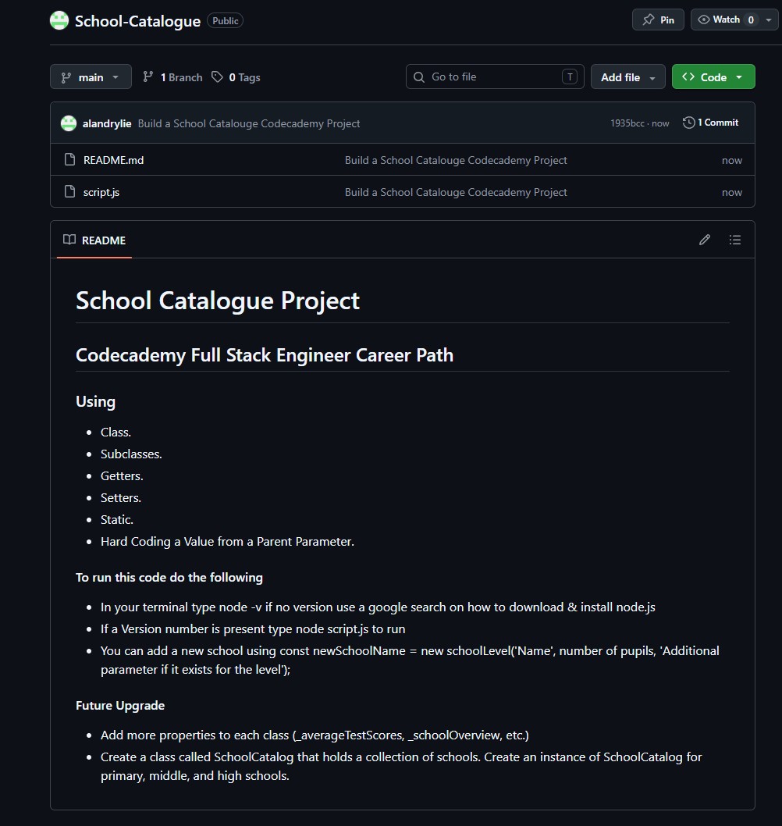782x826 pixels.
Task: Click the pin icon in the Pin button
Action: coord(649,20)
